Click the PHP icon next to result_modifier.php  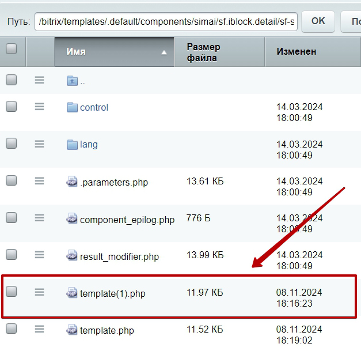pyautogui.click(x=71, y=256)
